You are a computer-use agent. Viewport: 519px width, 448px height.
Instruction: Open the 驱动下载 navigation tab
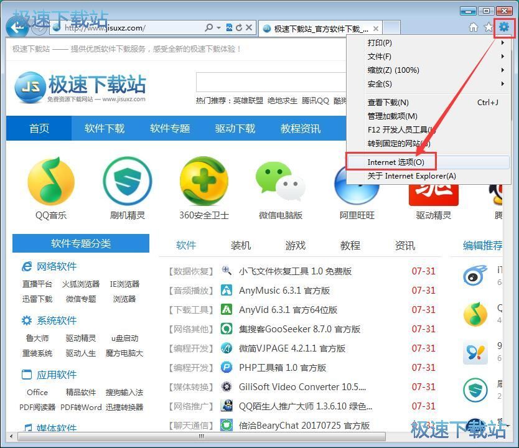[235, 128]
